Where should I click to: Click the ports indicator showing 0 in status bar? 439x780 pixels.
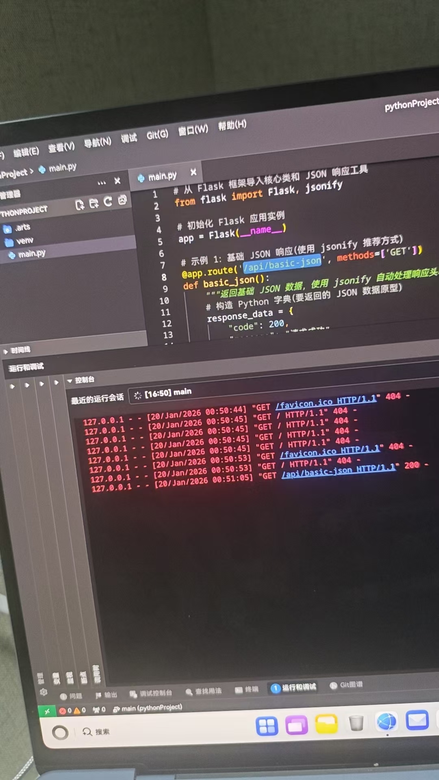click(x=99, y=710)
